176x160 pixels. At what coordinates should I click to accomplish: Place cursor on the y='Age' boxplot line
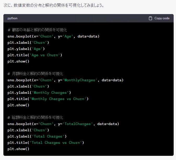(53, 36)
